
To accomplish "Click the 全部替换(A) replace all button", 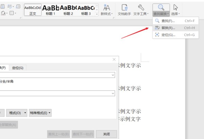I will tap(9, 125).
